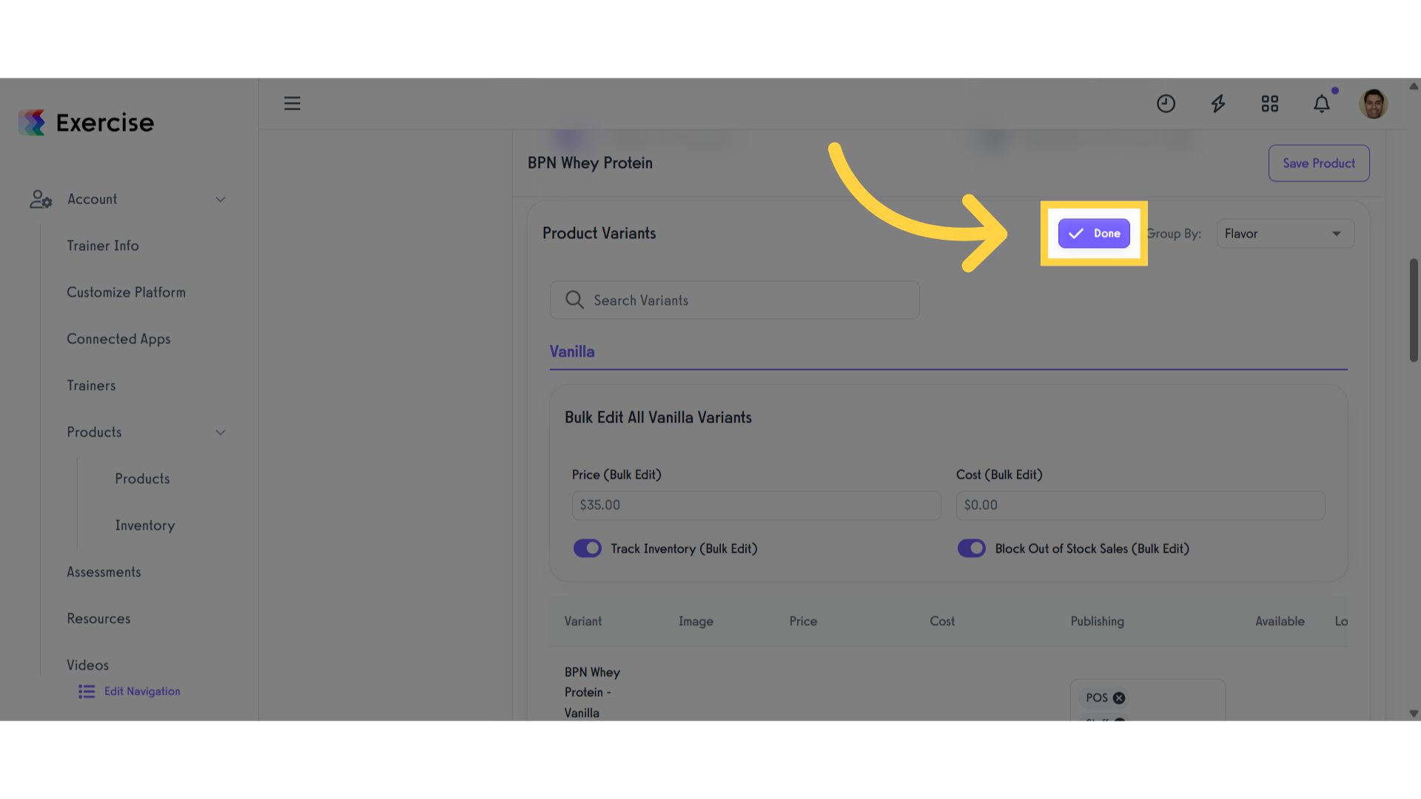Click the Search Variants field
The height and width of the screenshot is (799, 1421).
click(735, 300)
